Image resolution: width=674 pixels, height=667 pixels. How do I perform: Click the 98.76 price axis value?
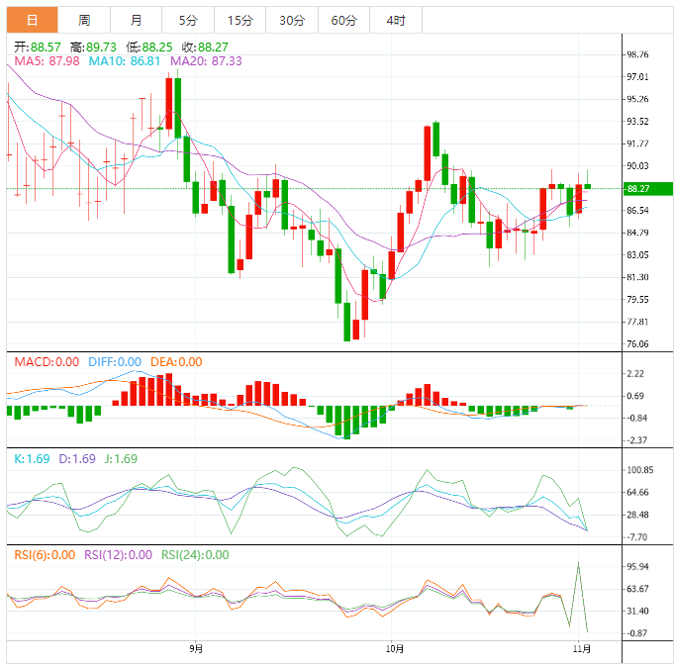[x=637, y=54]
